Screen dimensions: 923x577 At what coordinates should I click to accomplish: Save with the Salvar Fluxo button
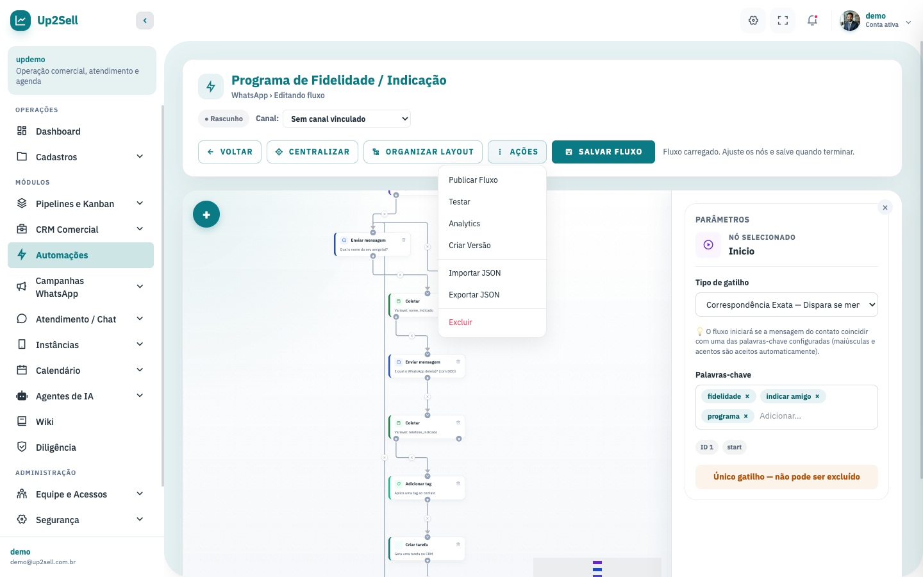pyautogui.click(x=603, y=152)
